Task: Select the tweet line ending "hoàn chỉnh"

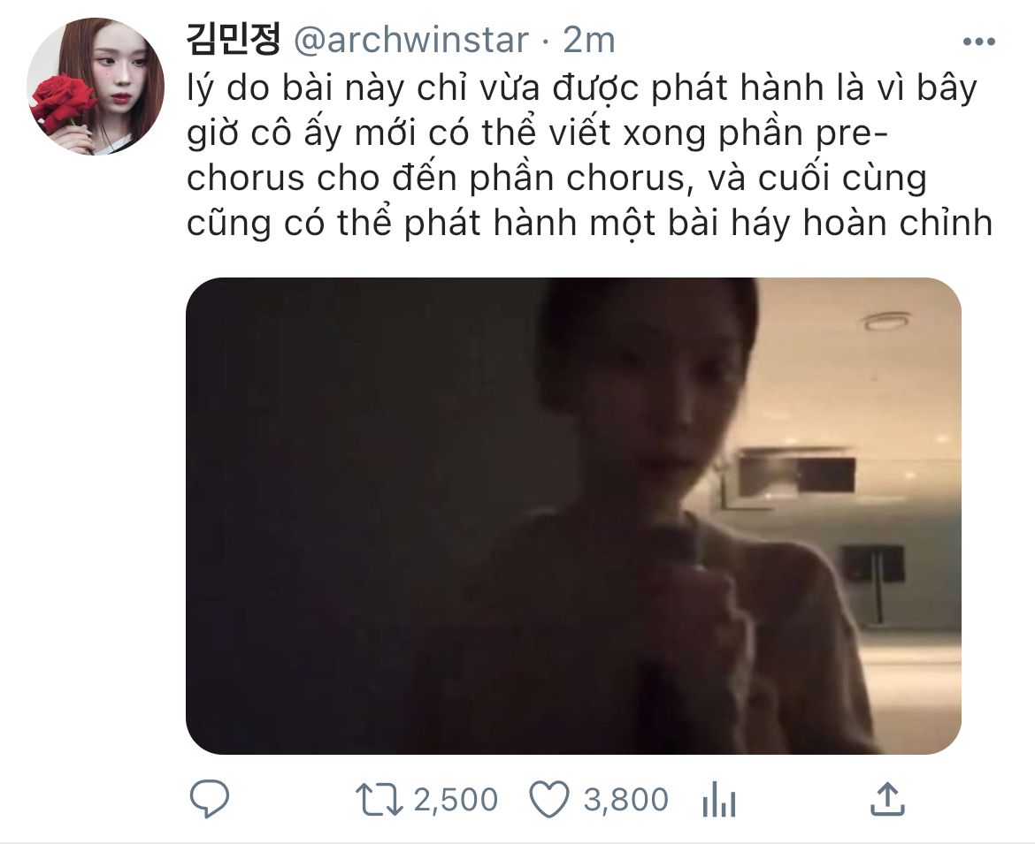Action: tap(589, 223)
